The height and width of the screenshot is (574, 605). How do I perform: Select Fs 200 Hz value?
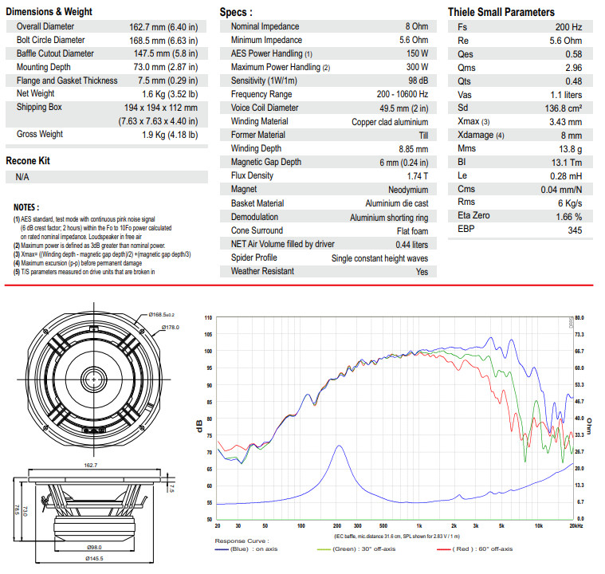[568, 27]
